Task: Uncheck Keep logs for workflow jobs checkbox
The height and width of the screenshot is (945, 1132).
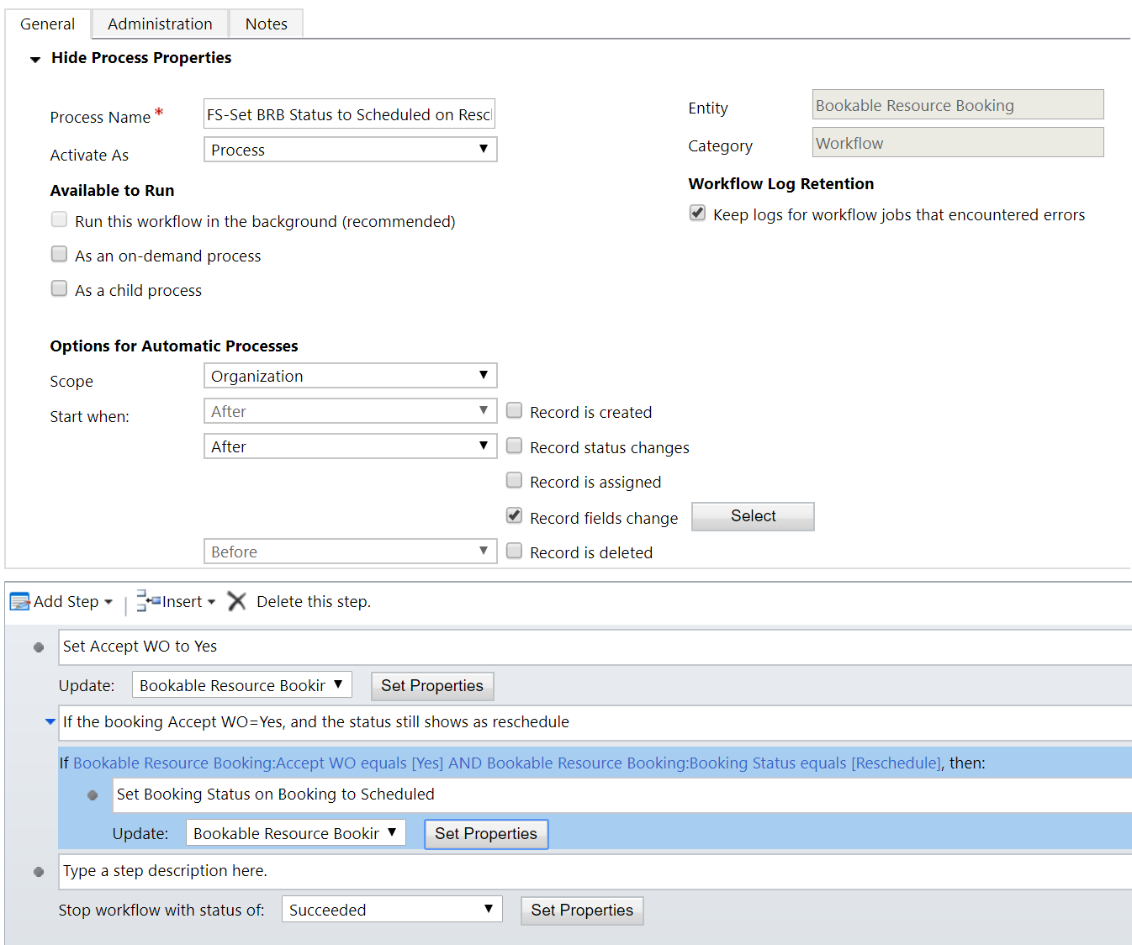Action: coord(697,213)
